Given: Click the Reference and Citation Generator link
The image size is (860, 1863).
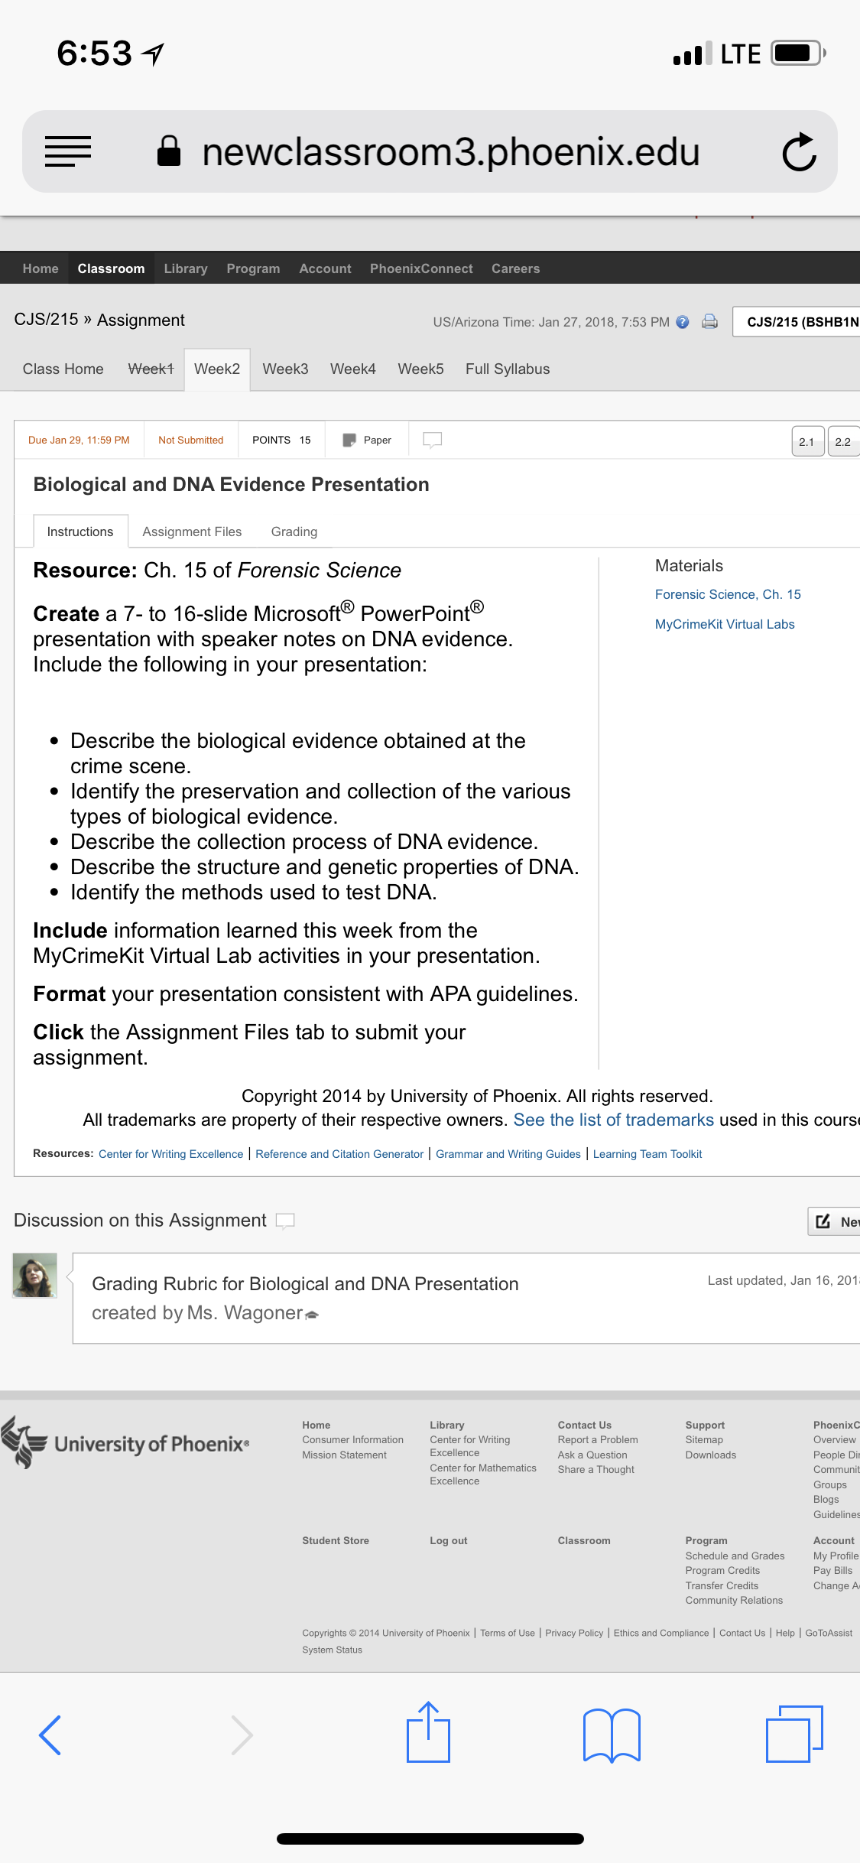Looking at the screenshot, I should [339, 1154].
